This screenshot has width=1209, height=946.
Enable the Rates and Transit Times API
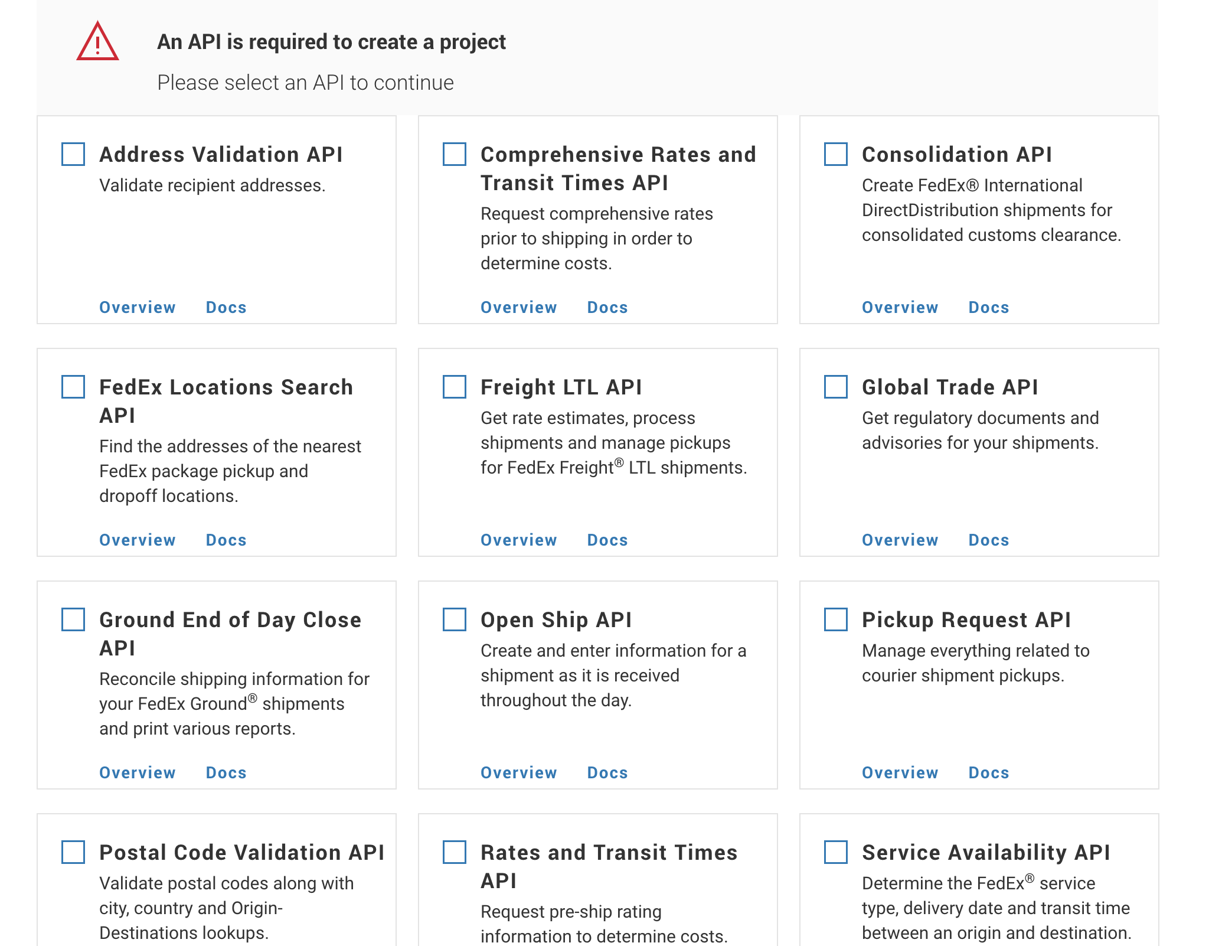[x=455, y=853]
